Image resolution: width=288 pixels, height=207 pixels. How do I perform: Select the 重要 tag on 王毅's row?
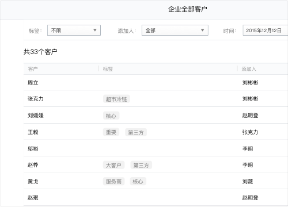point(111,132)
